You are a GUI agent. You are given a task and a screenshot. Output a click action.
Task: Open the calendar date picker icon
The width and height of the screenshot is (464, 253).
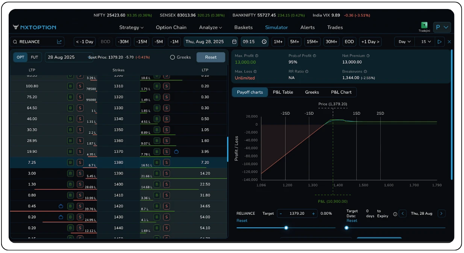tap(234, 42)
